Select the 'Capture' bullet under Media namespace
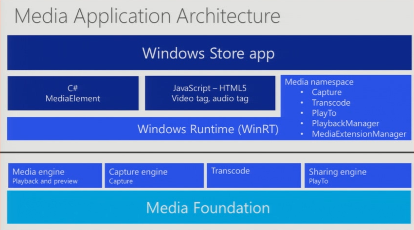This screenshot has width=414, height=230. pos(326,92)
